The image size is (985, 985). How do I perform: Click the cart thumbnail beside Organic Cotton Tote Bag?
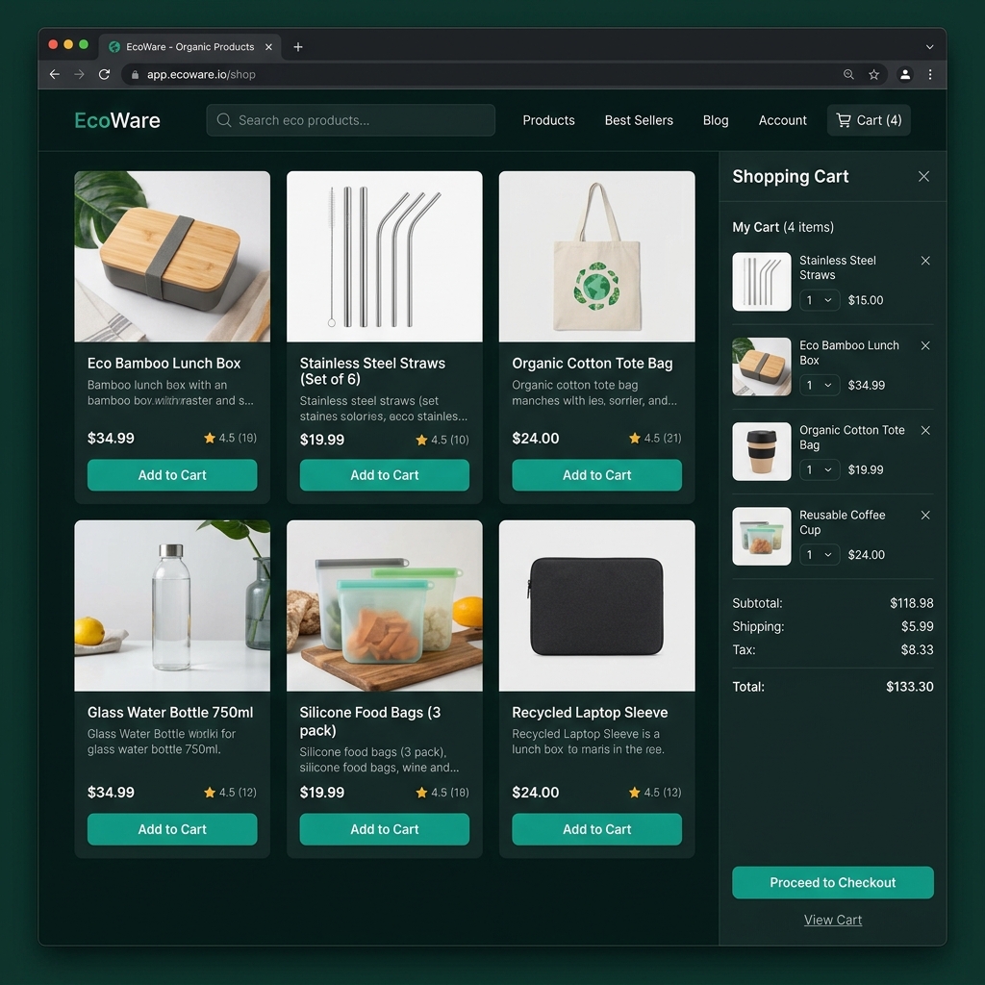pos(762,452)
